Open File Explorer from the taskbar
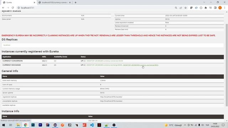The width and height of the screenshot is (228, 128). pos(18,125)
